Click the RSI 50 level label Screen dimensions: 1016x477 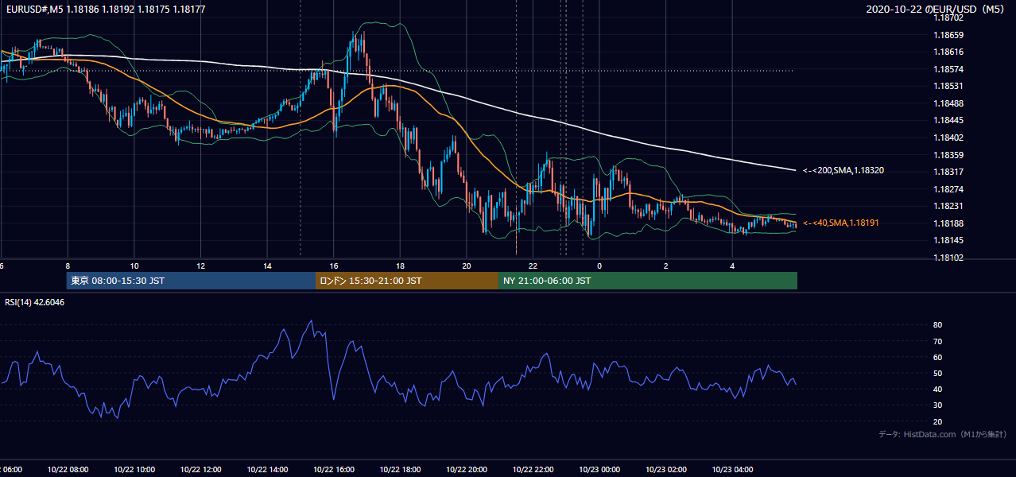tap(938, 373)
